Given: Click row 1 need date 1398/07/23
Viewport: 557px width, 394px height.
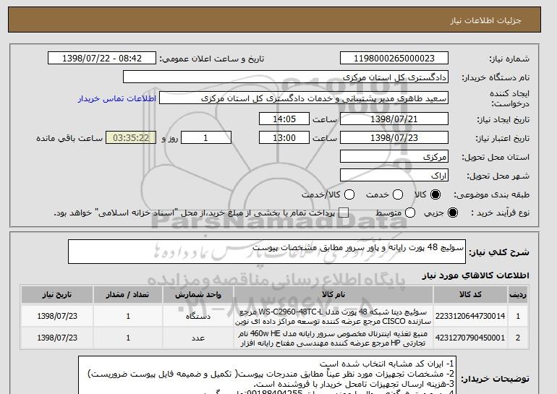Looking at the screenshot, I should (57, 316).
